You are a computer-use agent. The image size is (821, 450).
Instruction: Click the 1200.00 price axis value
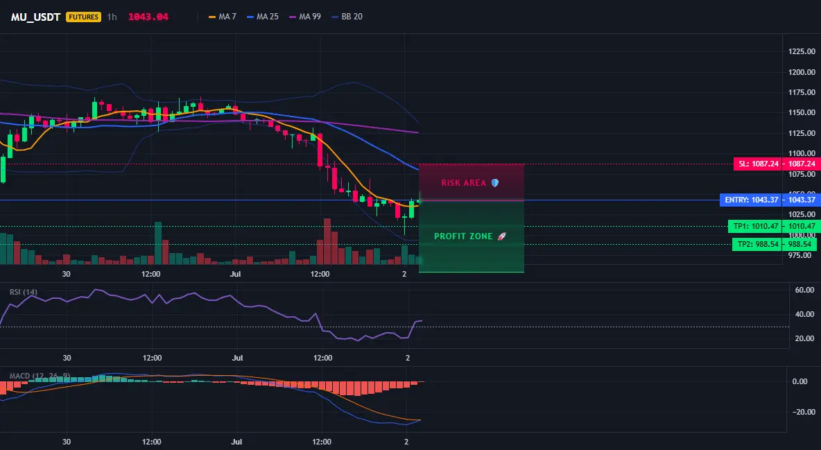click(x=802, y=72)
